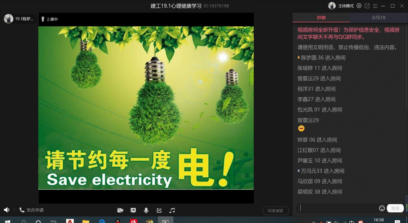Click the 结束课堂 button
The width and height of the screenshot is (408, 223).
coord(275,211)
